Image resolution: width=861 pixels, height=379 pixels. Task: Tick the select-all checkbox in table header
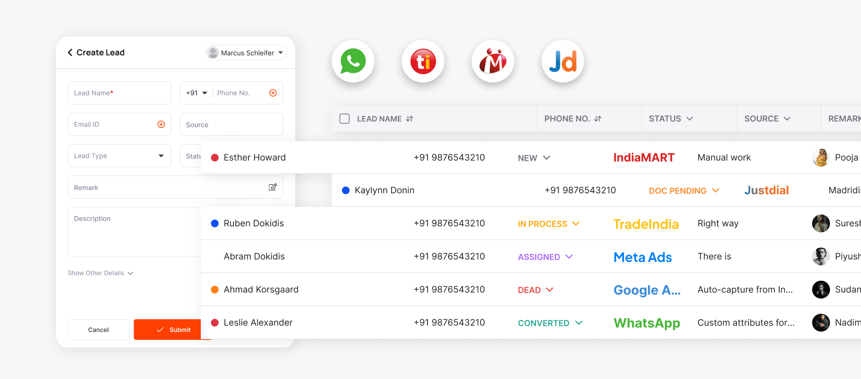[344, 119]
